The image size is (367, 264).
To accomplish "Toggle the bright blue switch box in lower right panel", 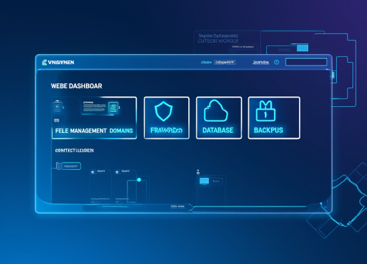I will pos(204,180).
